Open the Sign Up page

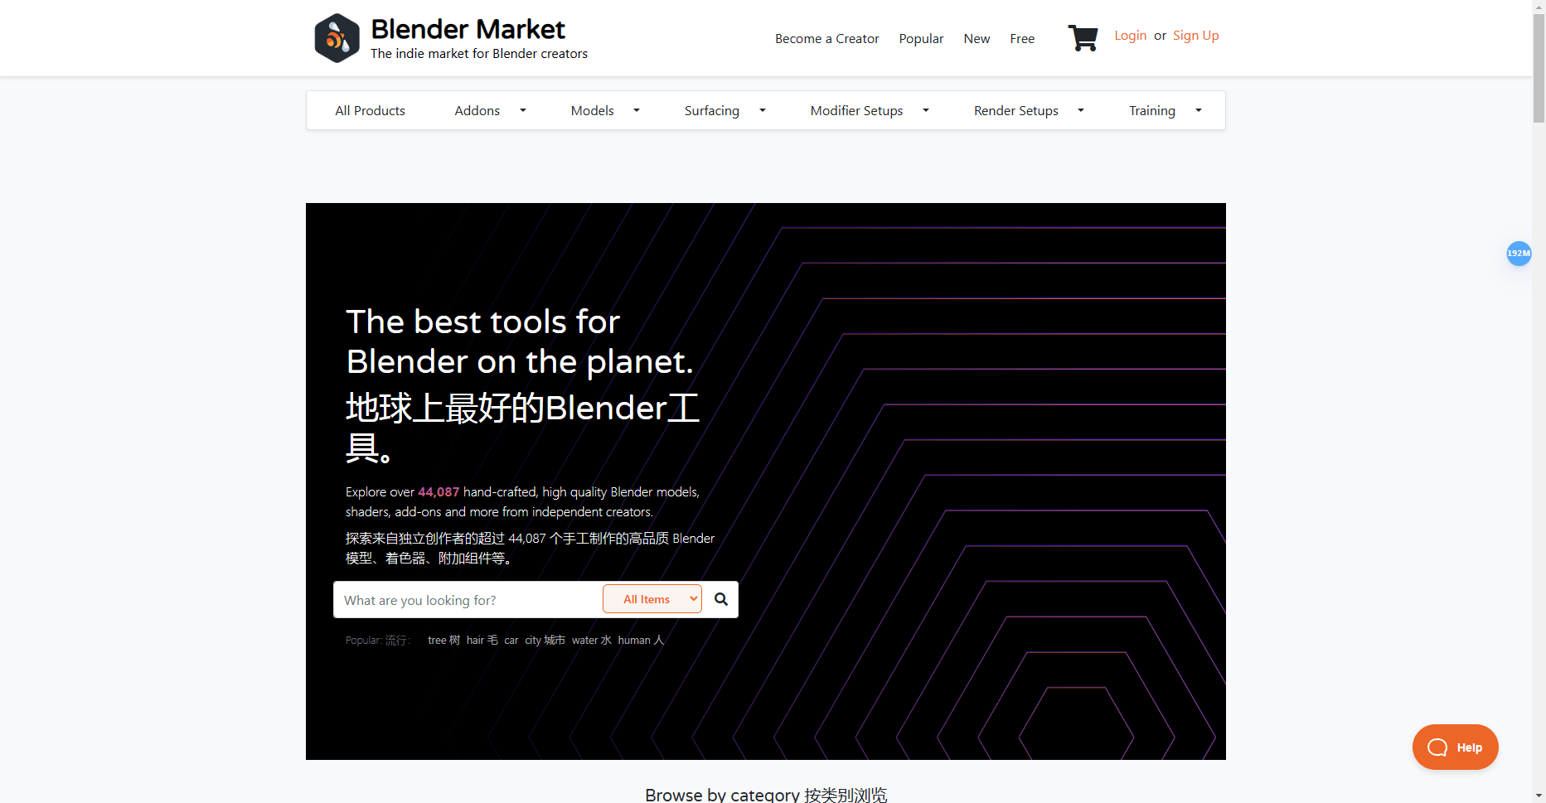click(x=1195, y=35)
